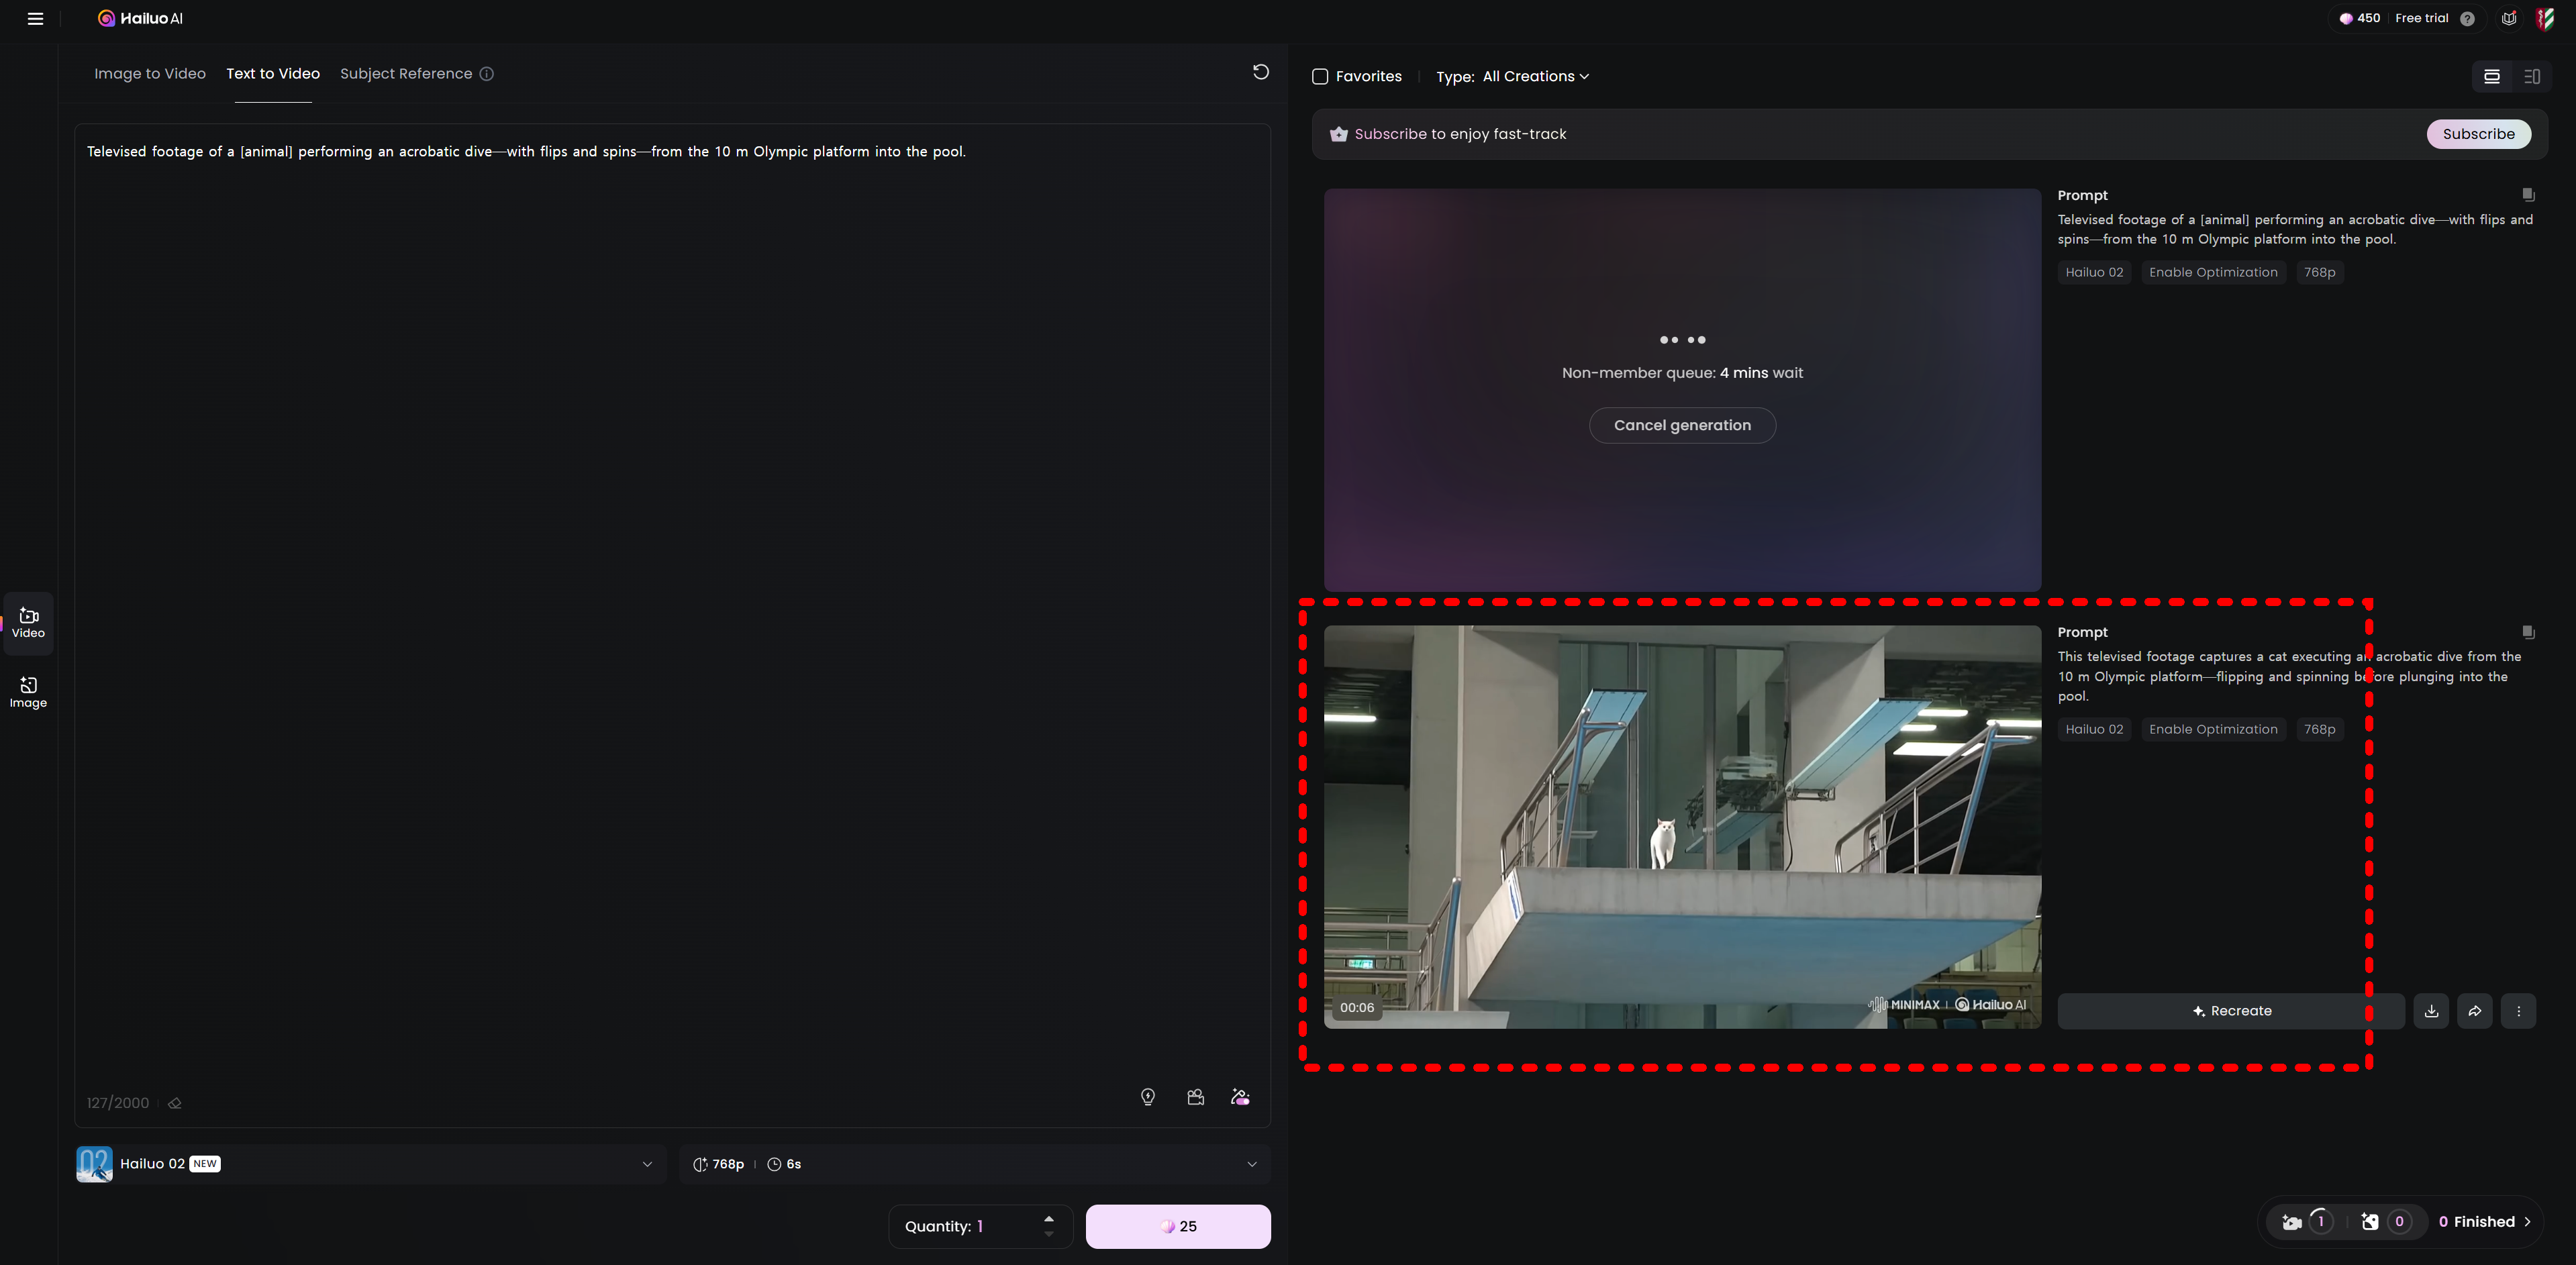
Task: Share the cat diving video
Action: pos(2475,1011)
